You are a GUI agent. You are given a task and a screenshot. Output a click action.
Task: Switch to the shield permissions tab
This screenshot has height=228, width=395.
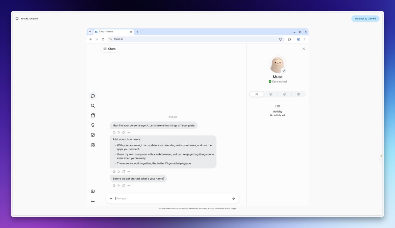(271, 94)
